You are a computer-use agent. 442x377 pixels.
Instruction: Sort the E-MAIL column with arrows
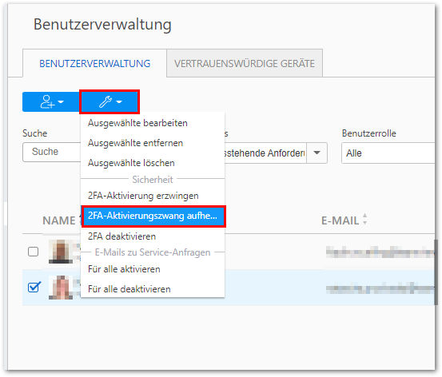click(365, 219)
